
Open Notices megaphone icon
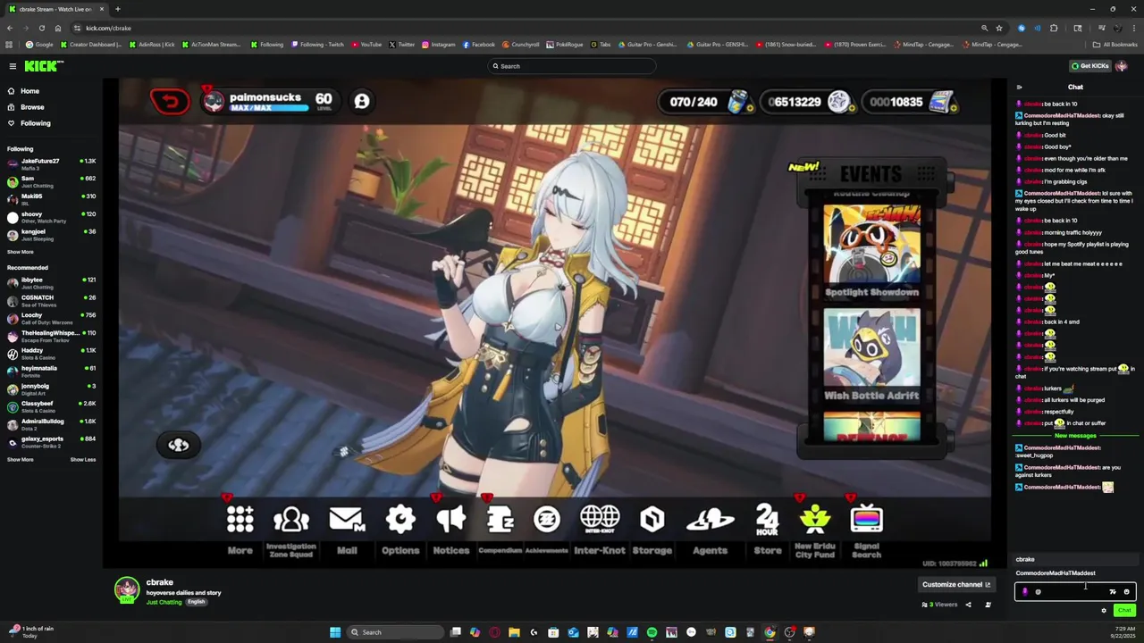451,519
